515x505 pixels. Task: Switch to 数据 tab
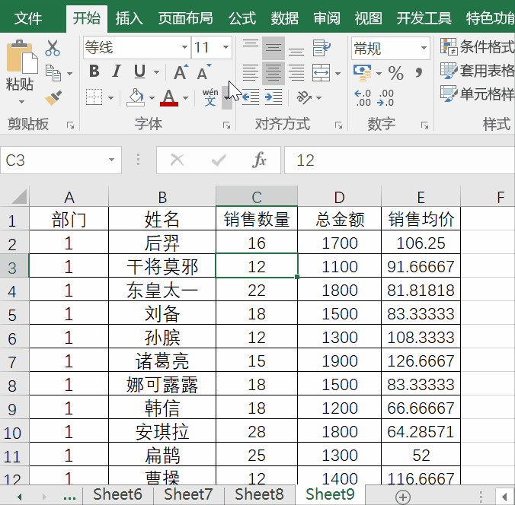[285, 18]
